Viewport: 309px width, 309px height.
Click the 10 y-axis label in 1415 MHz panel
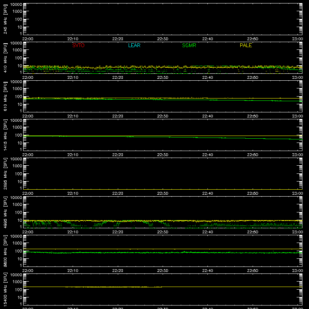[20, 143]
